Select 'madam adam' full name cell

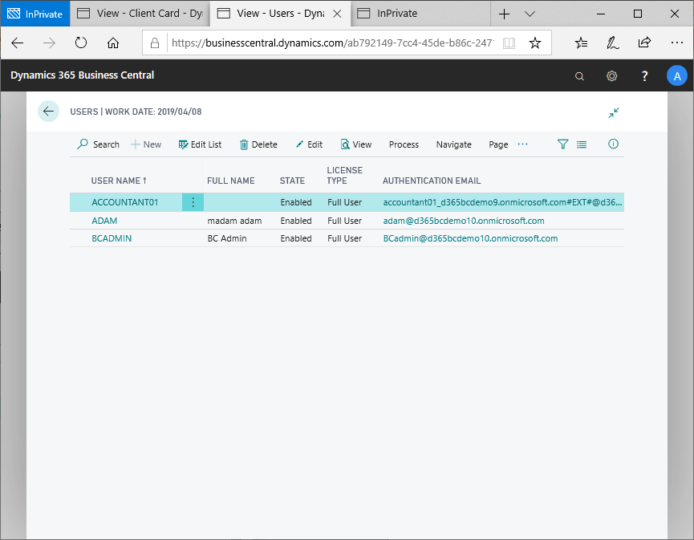tap(234, 221)
